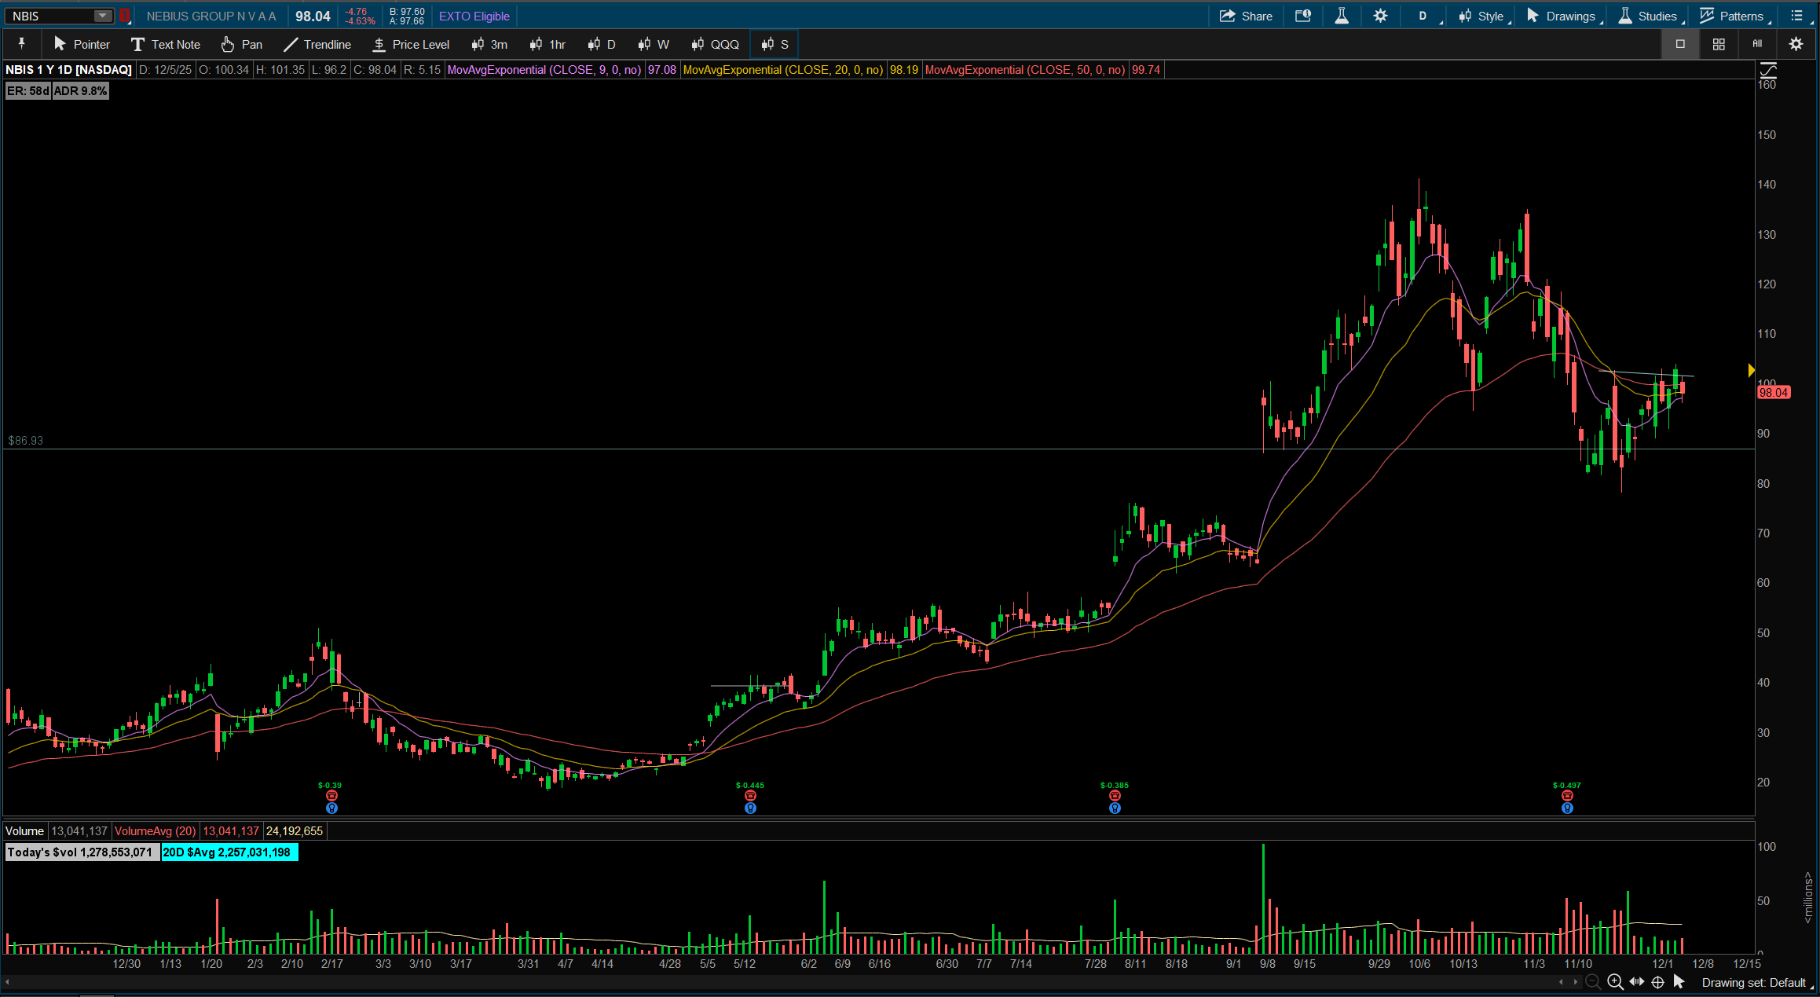
Task: Switch to single chart layout view
Action: pos(1680,44)
